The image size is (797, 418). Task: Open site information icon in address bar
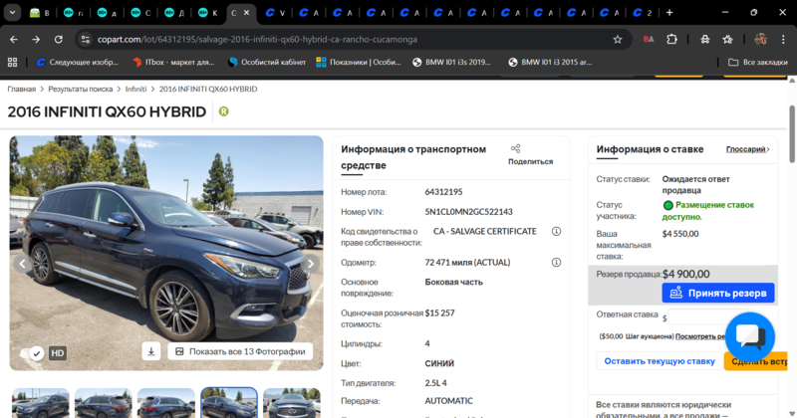coord(86,39)
